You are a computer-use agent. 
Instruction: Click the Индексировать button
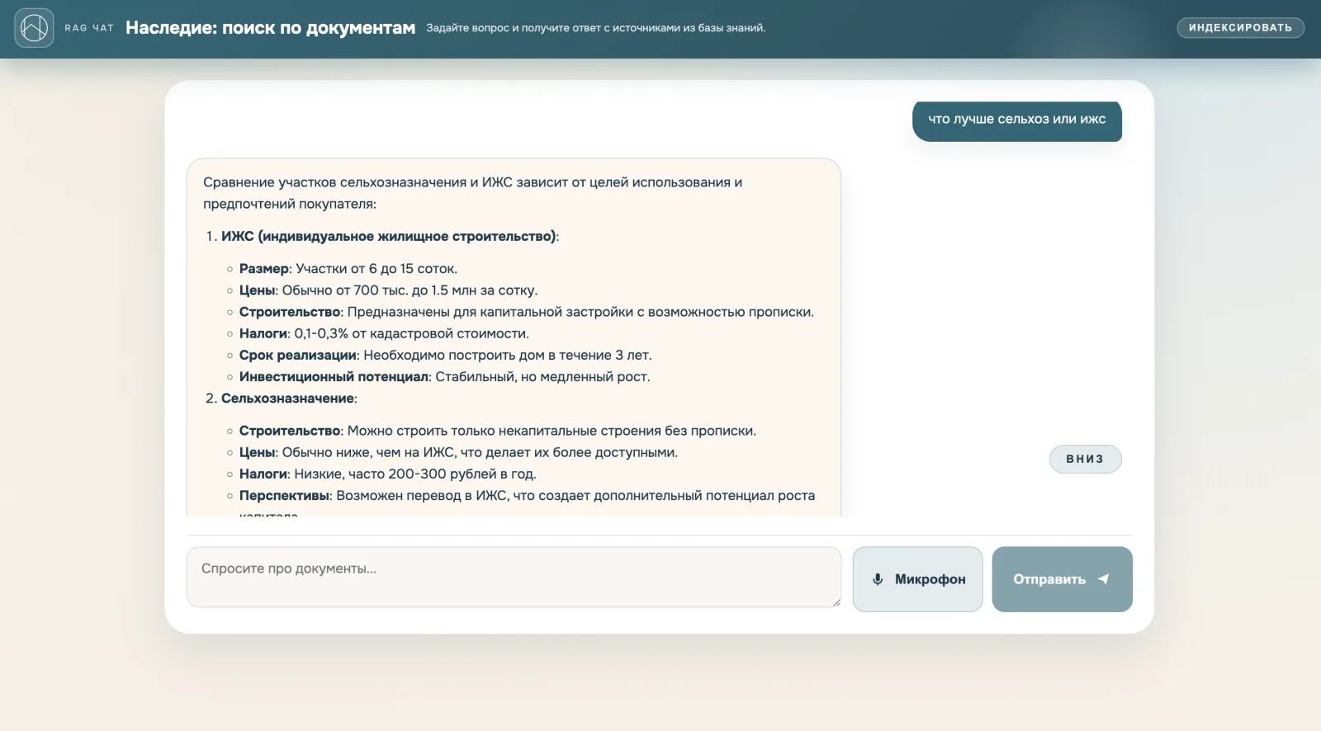click(1240, 28)
